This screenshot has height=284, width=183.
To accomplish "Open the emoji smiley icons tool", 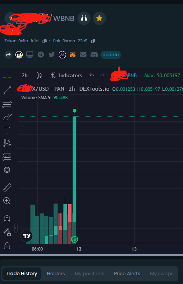I will click(x=7, y=170).
